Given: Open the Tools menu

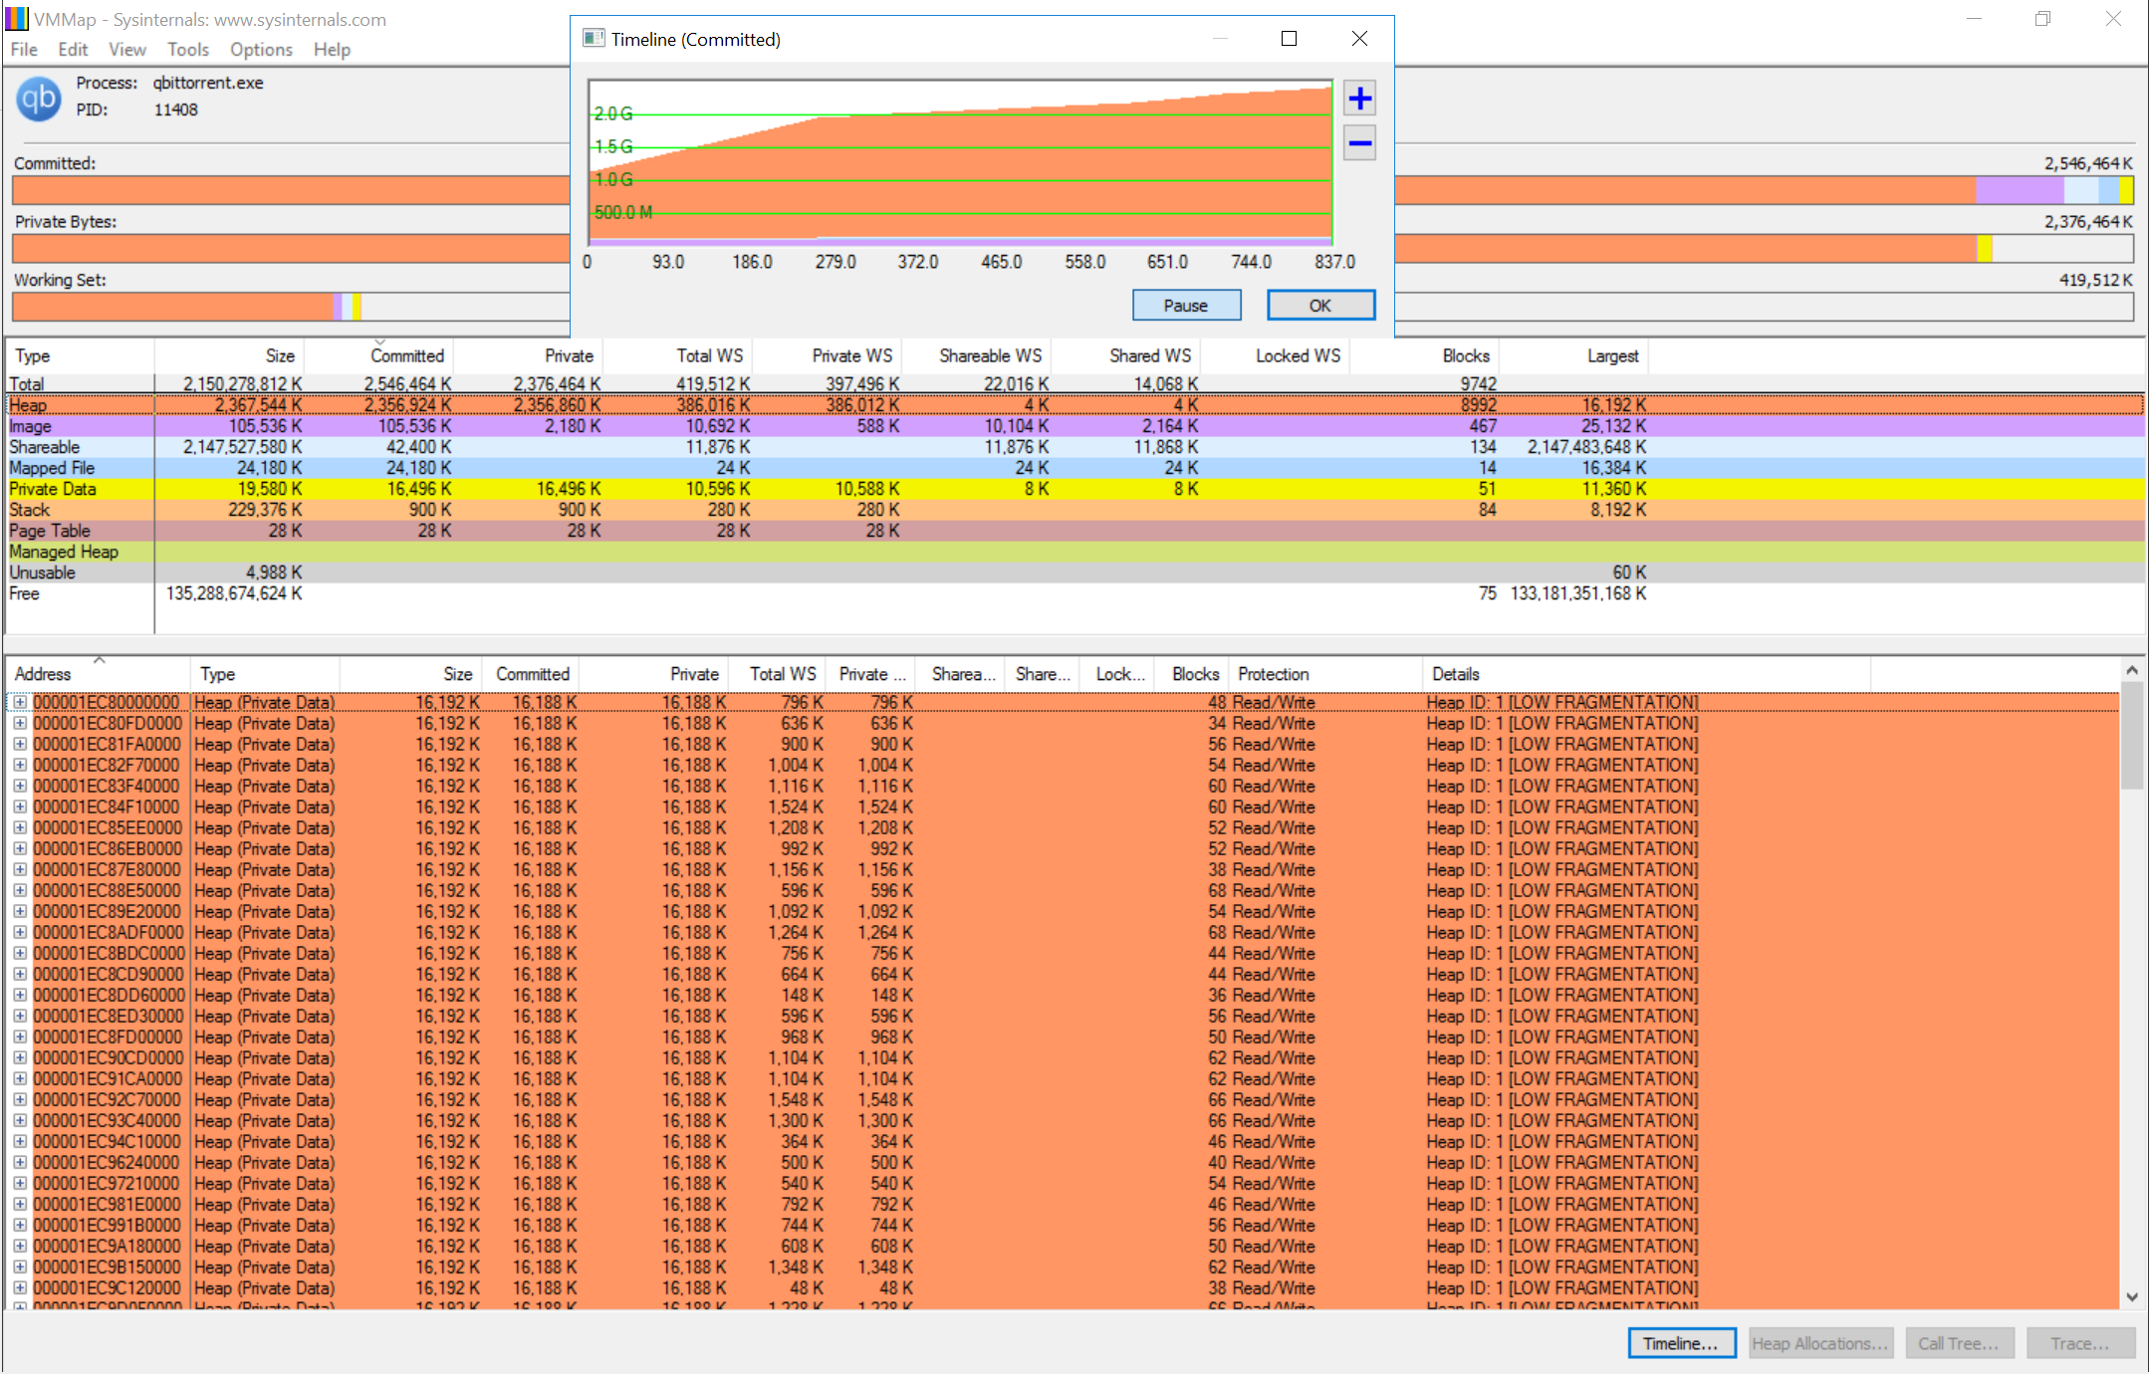Looking at the screenshot, I should tap(187, 50).
